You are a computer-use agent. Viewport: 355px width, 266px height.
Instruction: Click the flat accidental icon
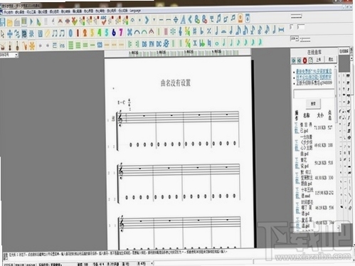202,31
